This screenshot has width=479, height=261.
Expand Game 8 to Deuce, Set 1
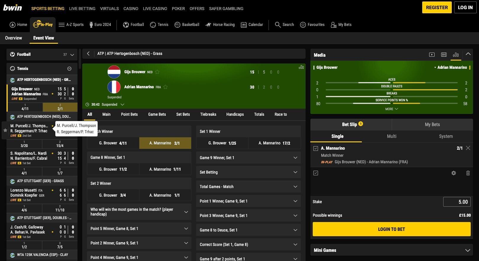click(x=249, y=230)
